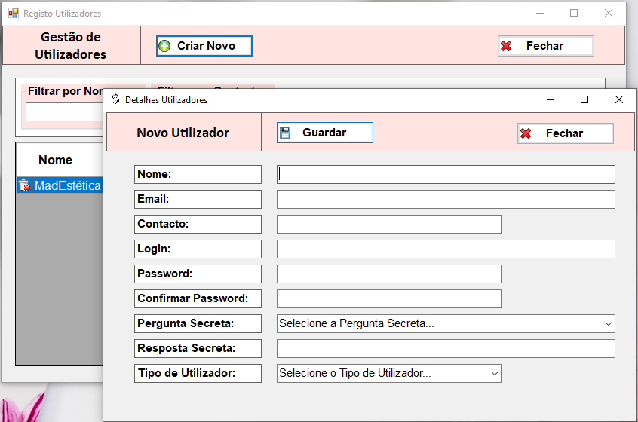Click the Detalhes Utilizadores title bar icon
This screenshot has height=422, width=638.
pyautogui.click(x=115, y=99)
